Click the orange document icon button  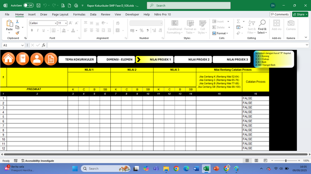(x=51, y=59)
